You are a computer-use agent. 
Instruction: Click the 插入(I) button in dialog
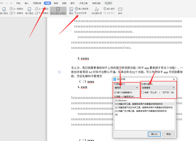[154, 134]
